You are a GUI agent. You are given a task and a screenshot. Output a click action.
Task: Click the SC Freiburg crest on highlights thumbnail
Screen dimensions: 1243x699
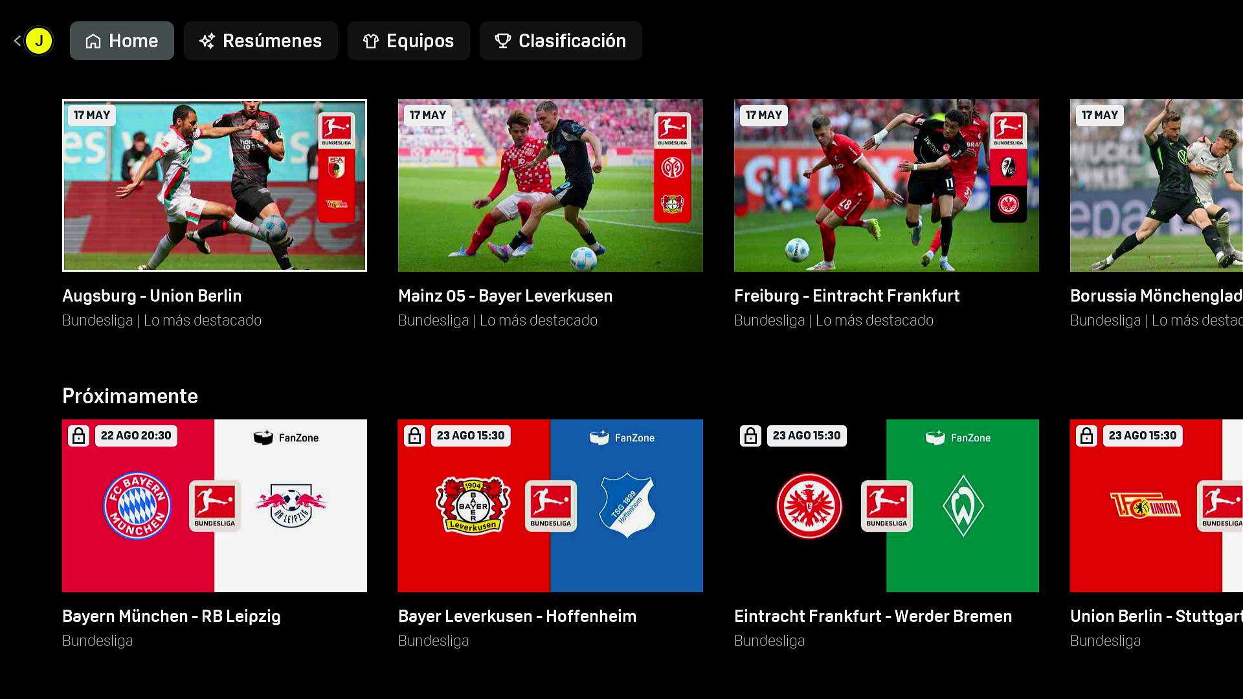click(1009, 168)
